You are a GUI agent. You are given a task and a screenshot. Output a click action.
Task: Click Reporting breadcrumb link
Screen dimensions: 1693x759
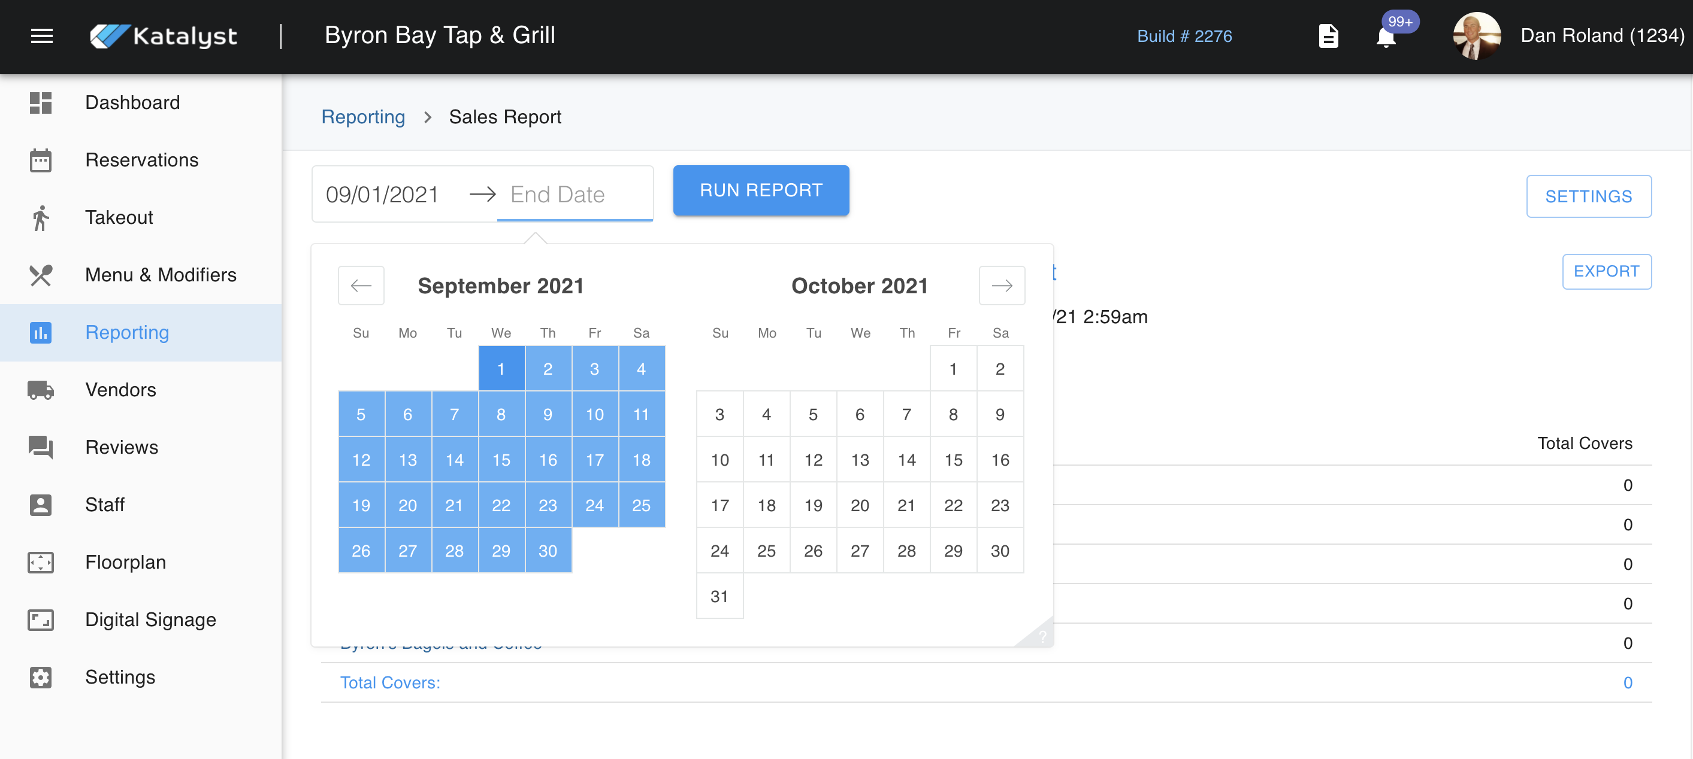tap(363, 117)
